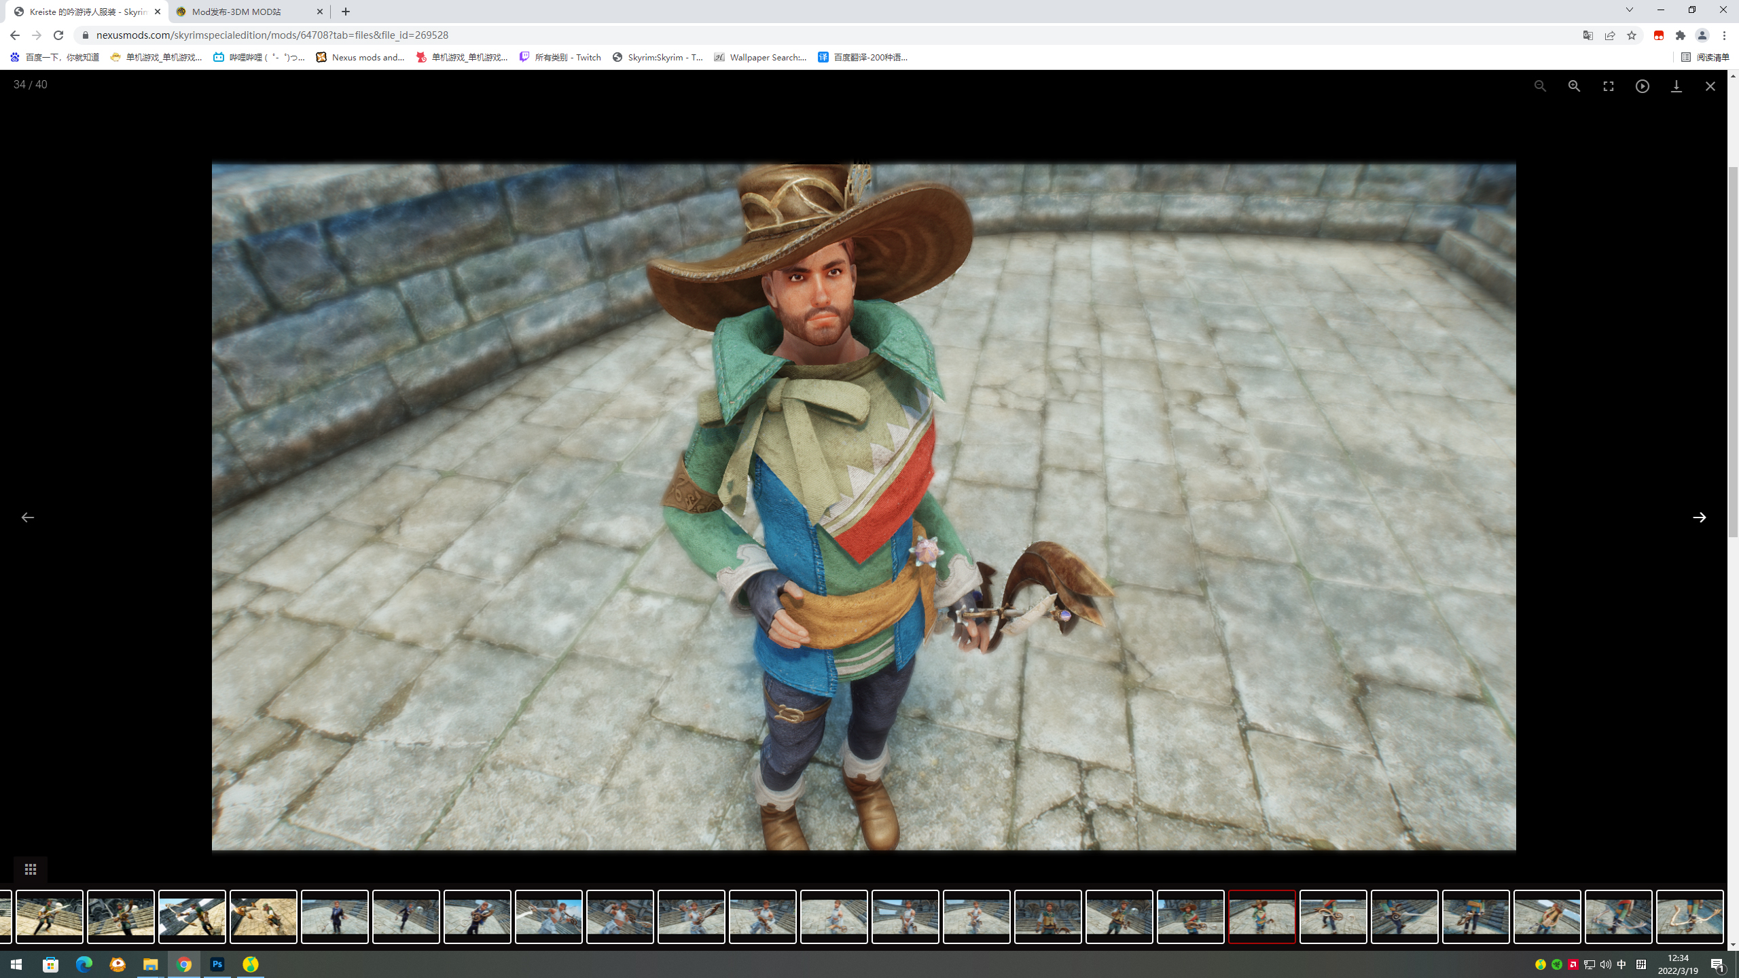This screenshot has height=978, width=1739.
Task: Close the Kreiste Skyrim tab
Action: [158, 12]
